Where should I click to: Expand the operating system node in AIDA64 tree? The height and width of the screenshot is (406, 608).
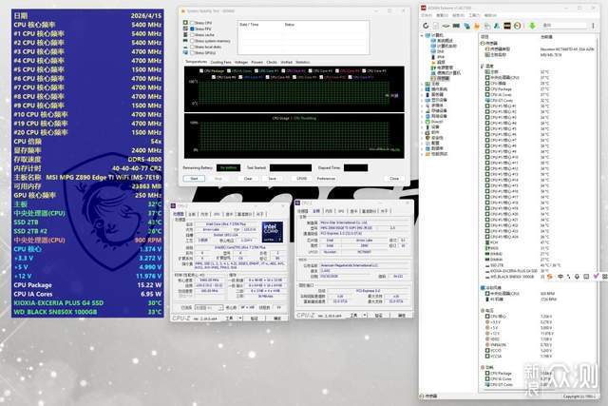(422, 89)
